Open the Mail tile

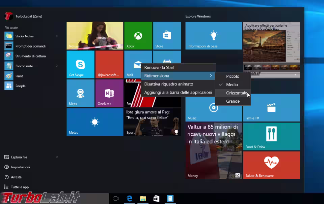pyautogui.click(x=132, y=65)
